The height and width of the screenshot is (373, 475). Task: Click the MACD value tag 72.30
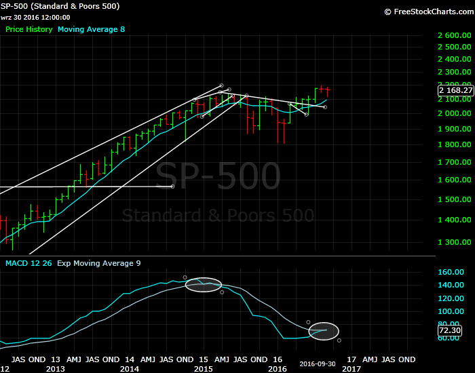click(x=450, y=330)
